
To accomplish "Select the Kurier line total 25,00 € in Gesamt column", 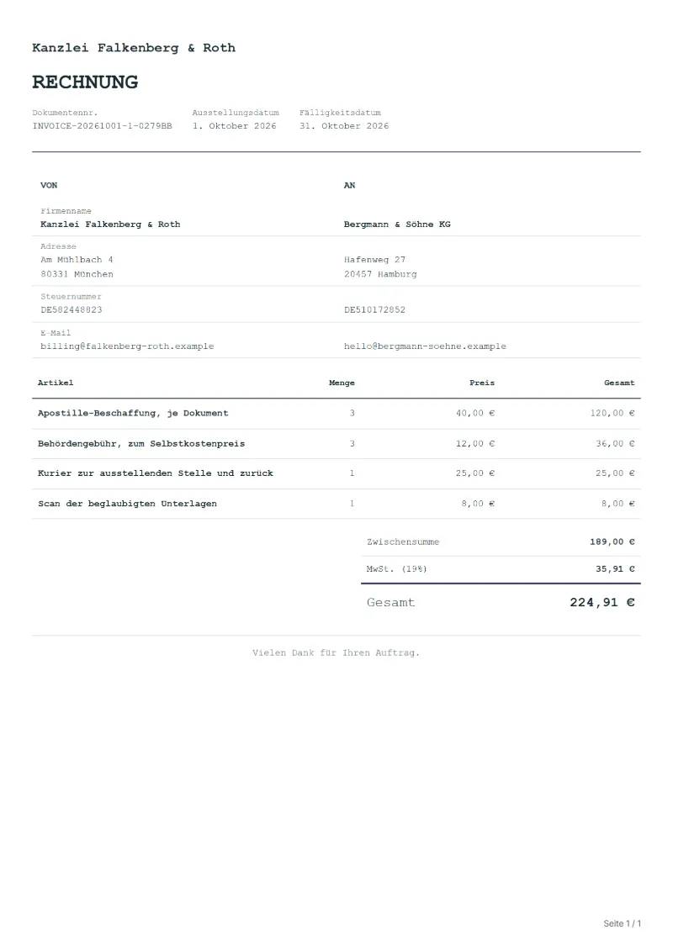I will pyautogui.click(x=615, y=473).
